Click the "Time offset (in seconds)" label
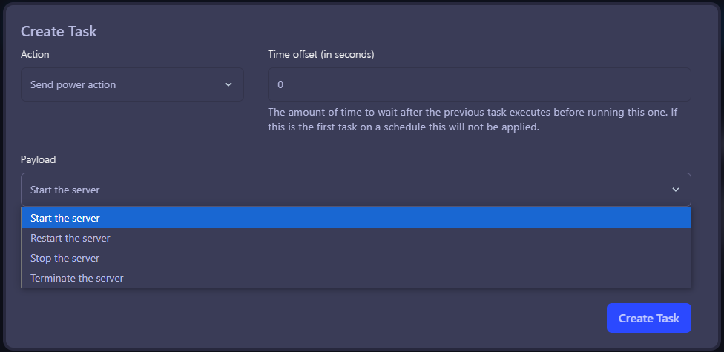Viewport: 724px width, 352px height. click(x=320, y=54)
